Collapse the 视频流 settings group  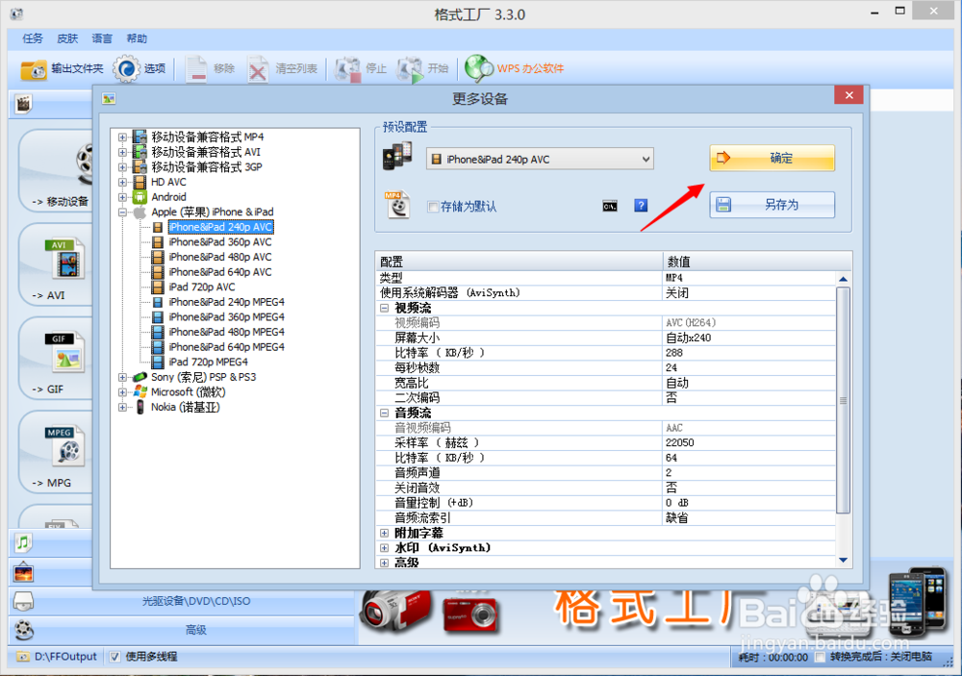coord(384,308)
